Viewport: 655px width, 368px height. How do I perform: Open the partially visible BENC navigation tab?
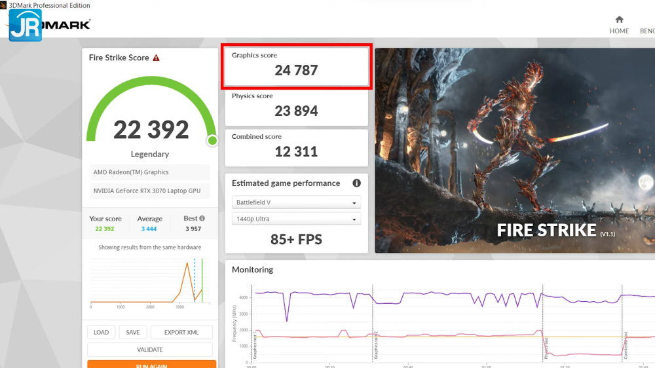(646, 31)
